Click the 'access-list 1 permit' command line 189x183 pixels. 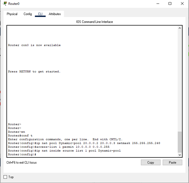click(59, 147)
